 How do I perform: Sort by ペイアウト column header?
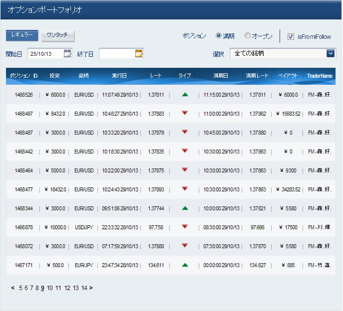[x=288, y=76]
